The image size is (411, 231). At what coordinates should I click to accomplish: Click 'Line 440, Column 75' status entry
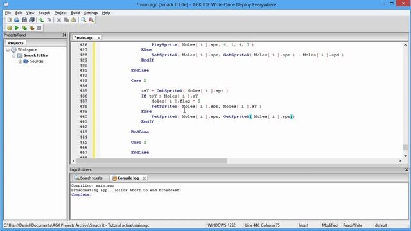point(263,225)
